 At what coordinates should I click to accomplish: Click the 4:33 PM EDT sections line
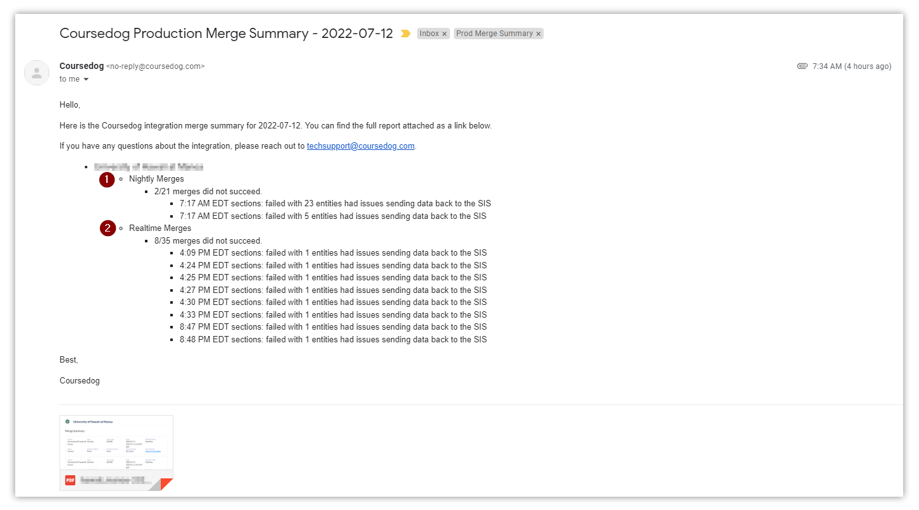point(334,315)
